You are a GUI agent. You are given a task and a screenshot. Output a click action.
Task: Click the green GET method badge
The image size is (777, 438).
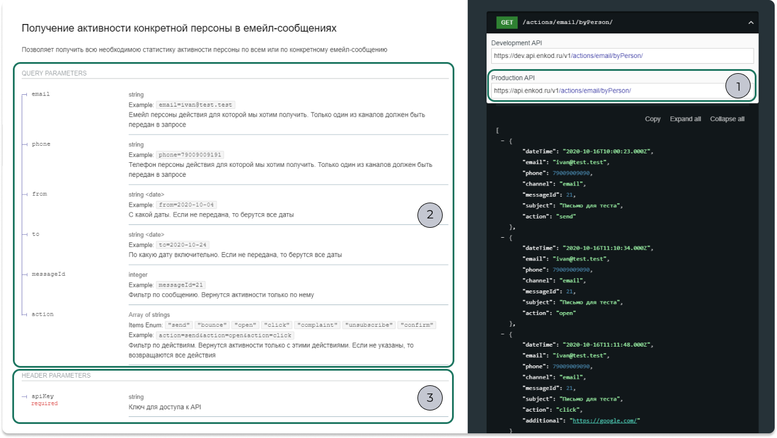pos(506,23)
